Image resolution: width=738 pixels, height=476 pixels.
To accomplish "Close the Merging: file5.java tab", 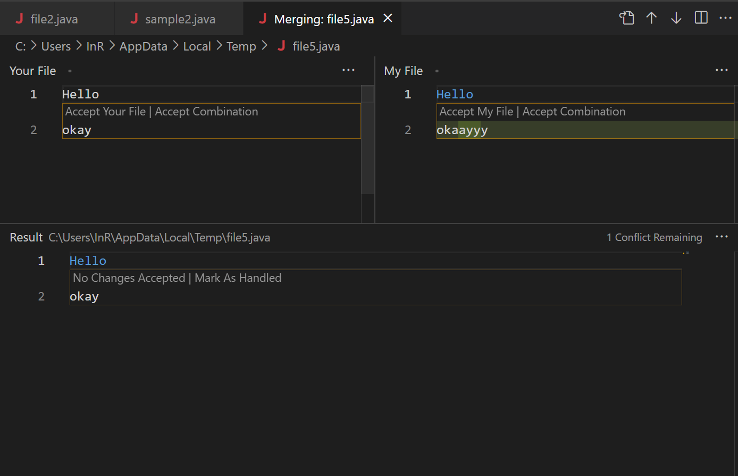I will [388, 19].
